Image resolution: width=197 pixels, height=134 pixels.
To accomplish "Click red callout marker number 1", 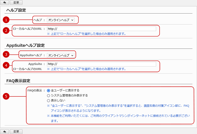I will coord(6,20).
